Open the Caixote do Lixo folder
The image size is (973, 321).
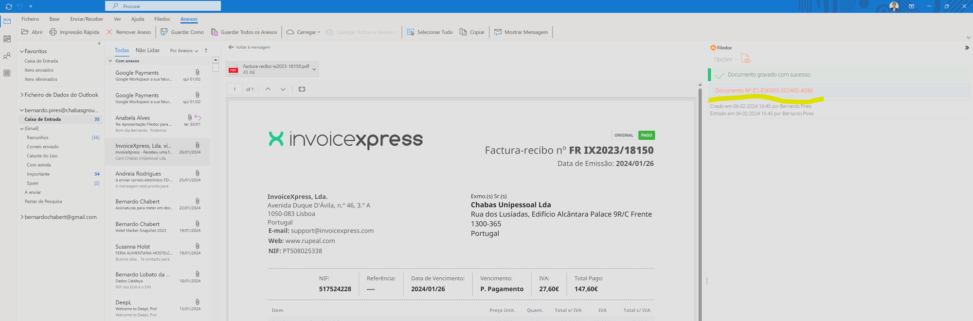pos(42,156)
